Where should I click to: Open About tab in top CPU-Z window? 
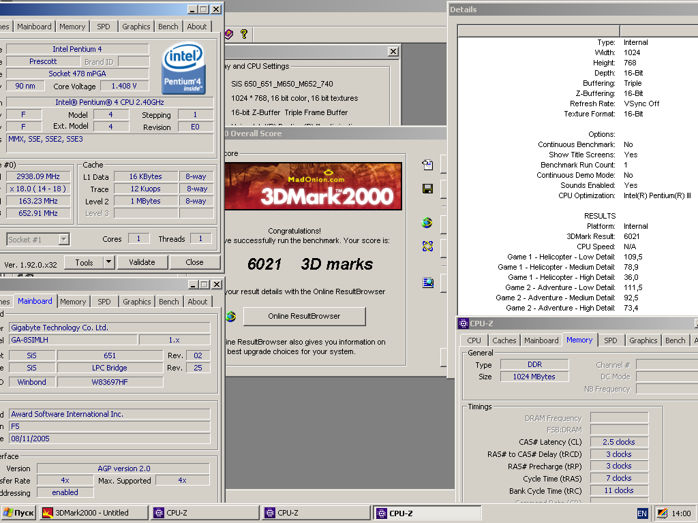point(197,27)
